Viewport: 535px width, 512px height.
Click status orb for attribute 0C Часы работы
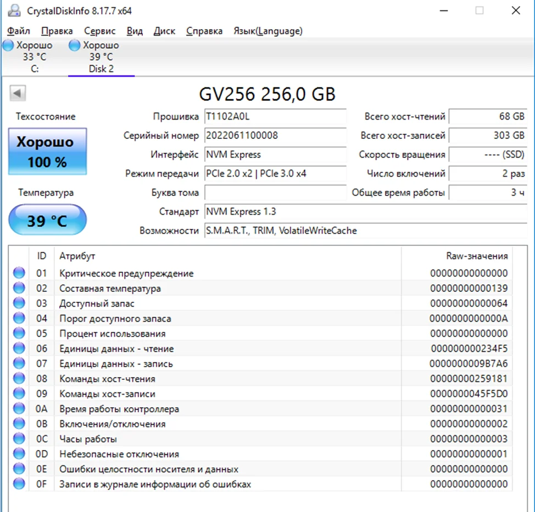19,438
